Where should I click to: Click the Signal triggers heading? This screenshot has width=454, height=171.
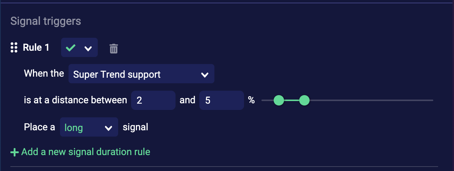coord(46,21)
